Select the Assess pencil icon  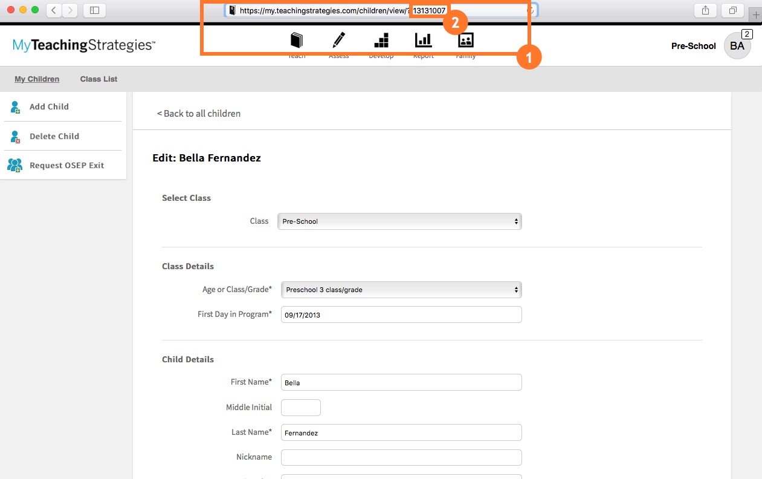pyautogui.click(x=338, y=40)
